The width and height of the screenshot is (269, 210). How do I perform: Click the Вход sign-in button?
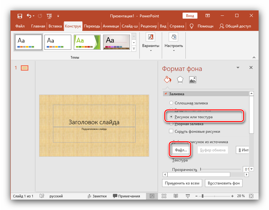tap(190, 16)
